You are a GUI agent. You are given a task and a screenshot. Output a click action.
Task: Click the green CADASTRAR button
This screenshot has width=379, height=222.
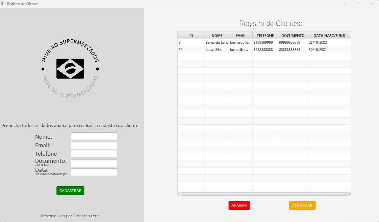70,191
